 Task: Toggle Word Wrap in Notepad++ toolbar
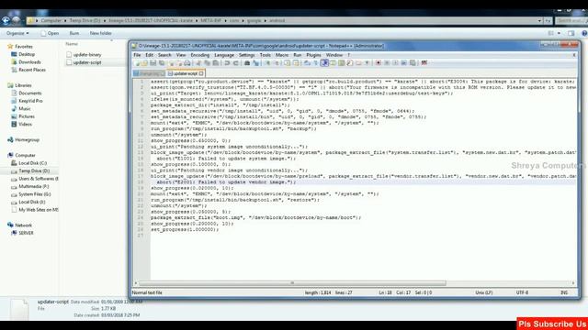pyautogui.click(x=306, y=63)
